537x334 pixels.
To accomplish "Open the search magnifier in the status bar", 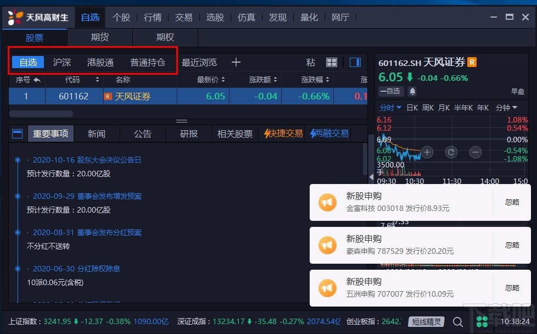I will pyautogui.click(x=458, y=322).
